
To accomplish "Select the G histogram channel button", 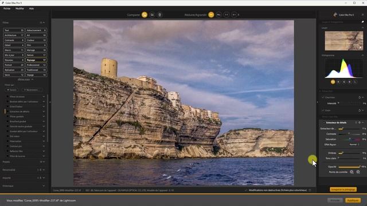I will click(344, 82).
